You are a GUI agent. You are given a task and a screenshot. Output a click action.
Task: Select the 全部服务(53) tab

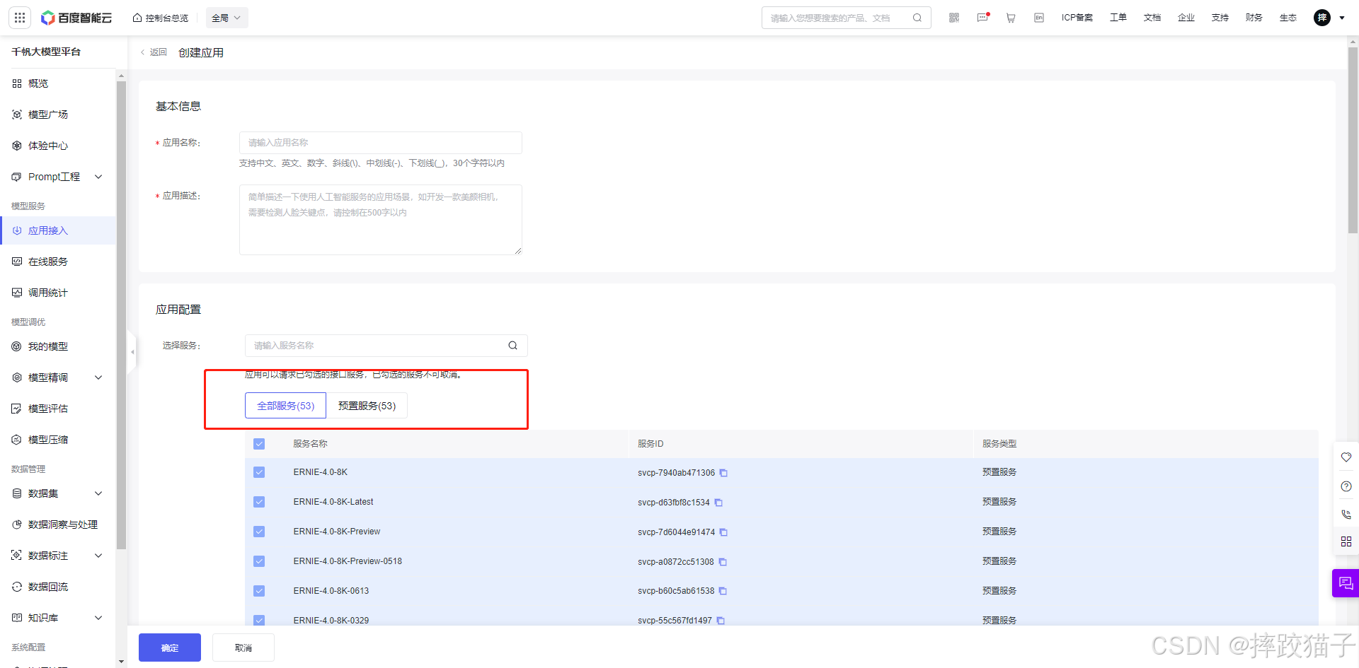point(285,406)
